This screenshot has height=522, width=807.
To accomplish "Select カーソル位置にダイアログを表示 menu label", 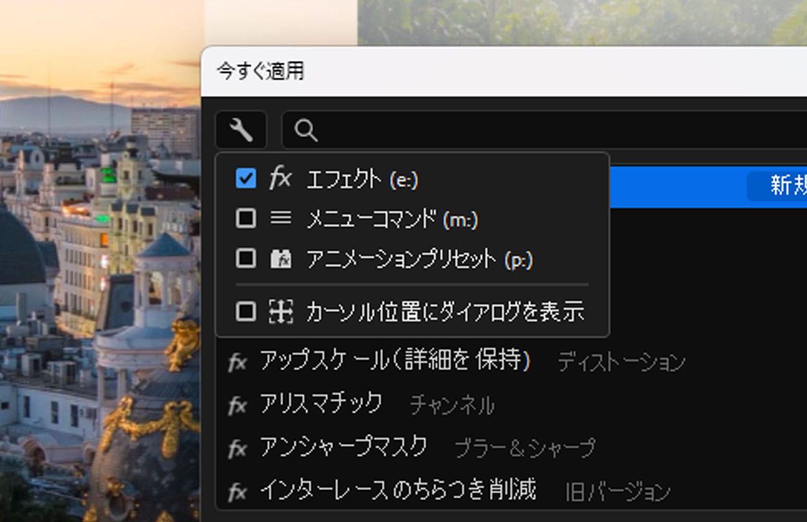I will coord(445,311).
